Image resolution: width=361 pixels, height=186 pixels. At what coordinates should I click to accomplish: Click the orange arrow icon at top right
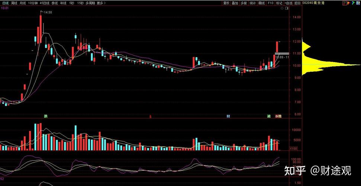tap(349, 3)
